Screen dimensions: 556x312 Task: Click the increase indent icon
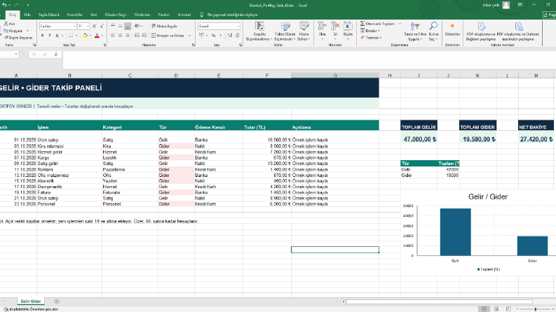(144, 36)
